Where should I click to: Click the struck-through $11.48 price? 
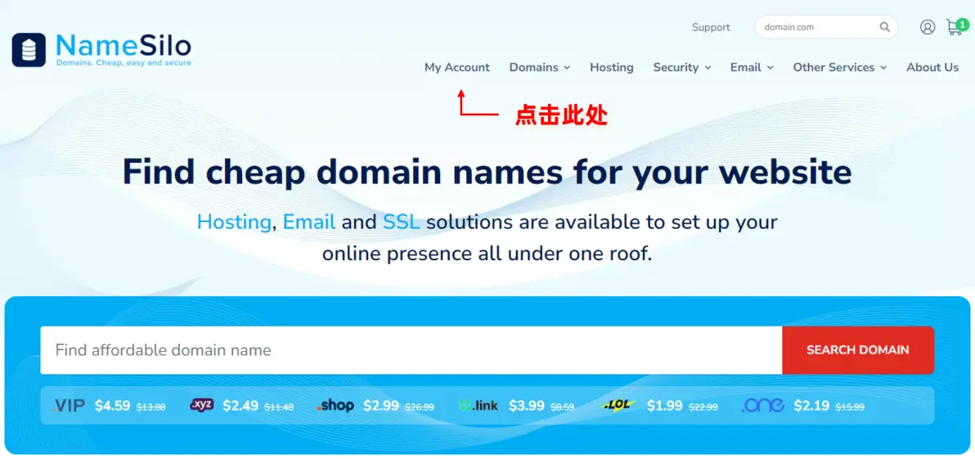tap(279, 407)
